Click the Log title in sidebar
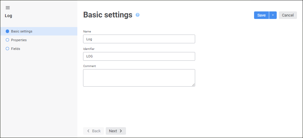This screenshot has height=138, width=303. 8,16
